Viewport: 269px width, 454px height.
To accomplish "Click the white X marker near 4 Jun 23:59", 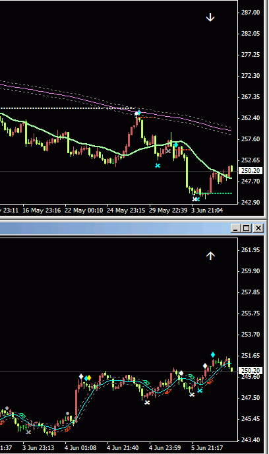I will (147, 403).
